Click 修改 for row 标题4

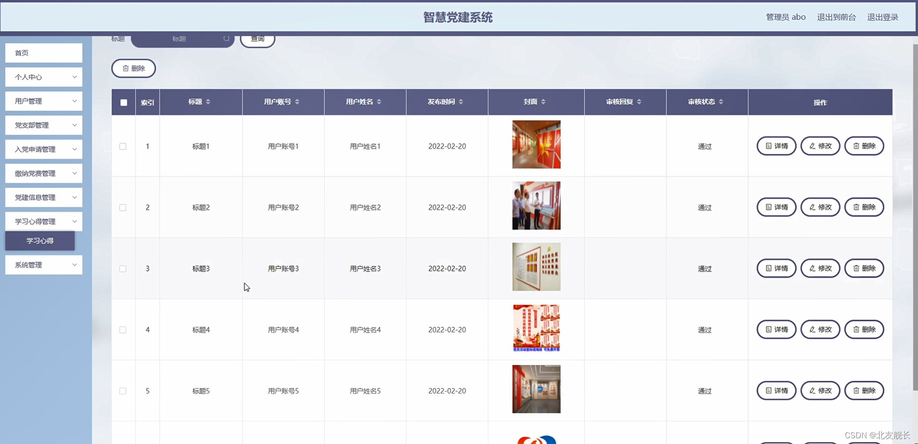[820, 329]
